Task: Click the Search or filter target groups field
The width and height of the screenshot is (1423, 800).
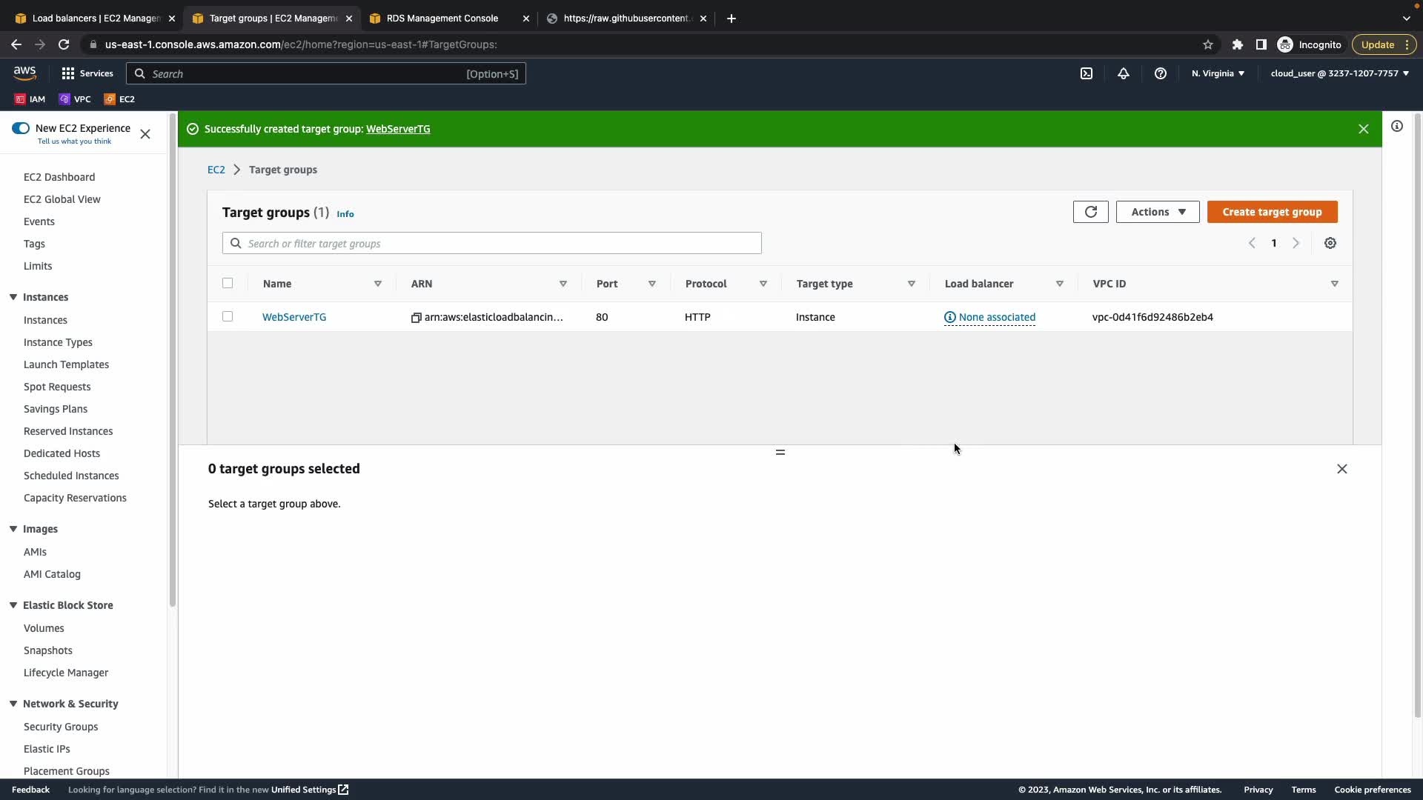Action: [492, 243]
